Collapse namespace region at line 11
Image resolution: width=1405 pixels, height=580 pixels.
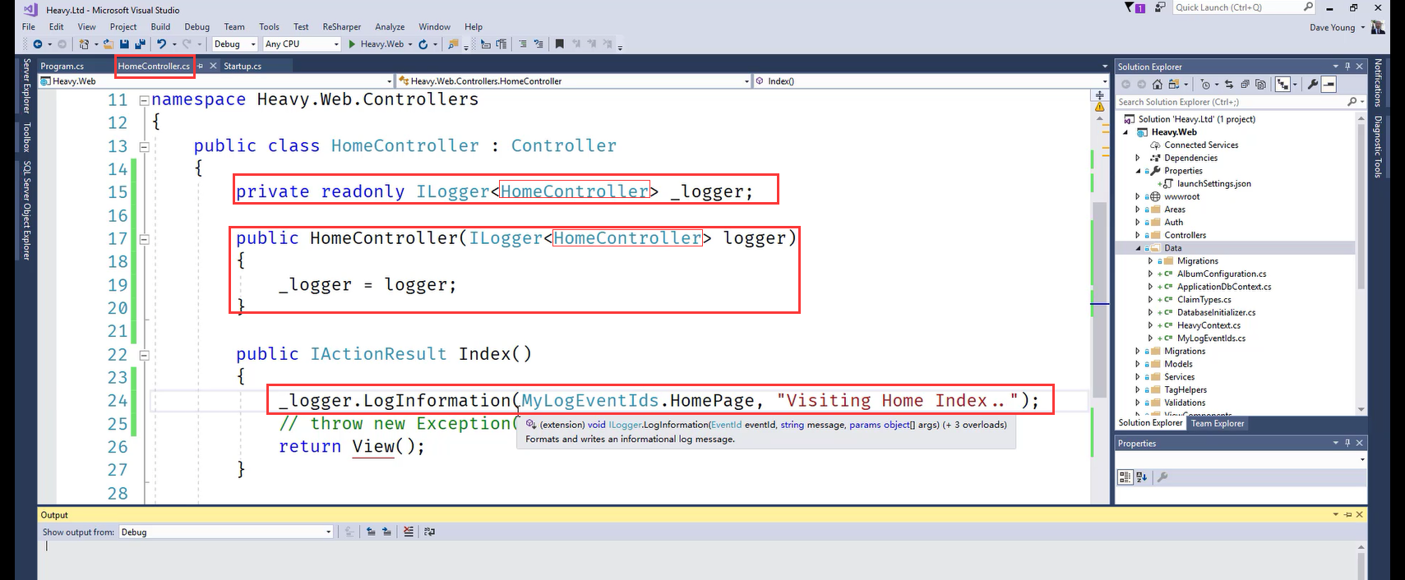144,100
